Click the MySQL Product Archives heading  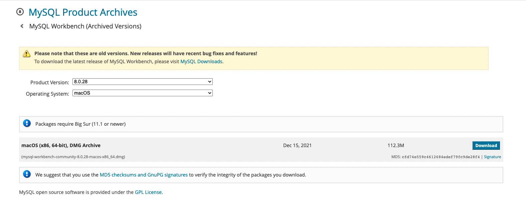click(83, 12)
